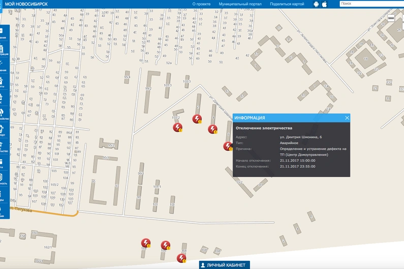Open the О проекте menu item
This screenshot has width=404, height=269.
coord(201,4)
